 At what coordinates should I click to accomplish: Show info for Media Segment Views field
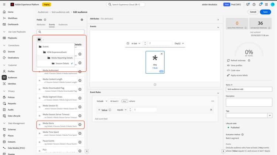click(80, 98)
